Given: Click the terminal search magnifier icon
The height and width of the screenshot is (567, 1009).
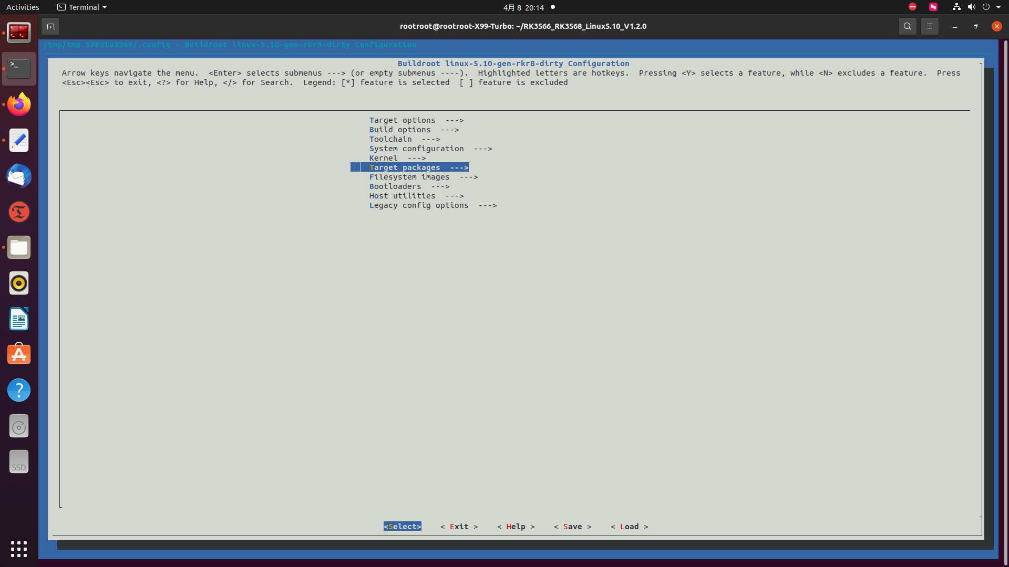Looking at the screenshot, I should coord(907,26).
